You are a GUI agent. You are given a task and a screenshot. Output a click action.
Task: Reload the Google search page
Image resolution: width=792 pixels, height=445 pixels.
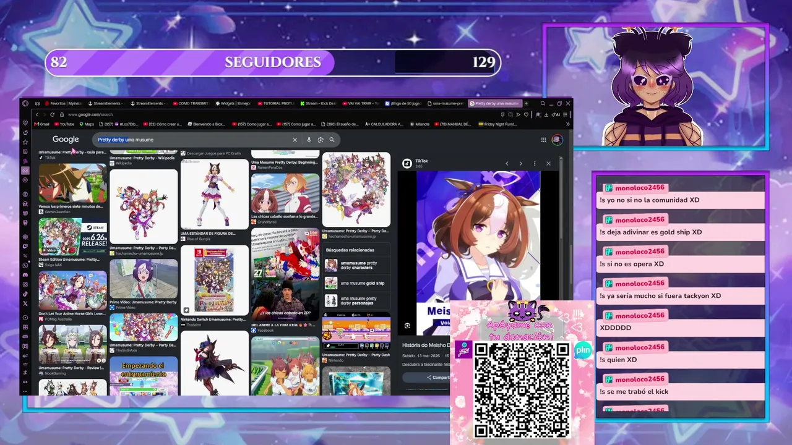53,114
